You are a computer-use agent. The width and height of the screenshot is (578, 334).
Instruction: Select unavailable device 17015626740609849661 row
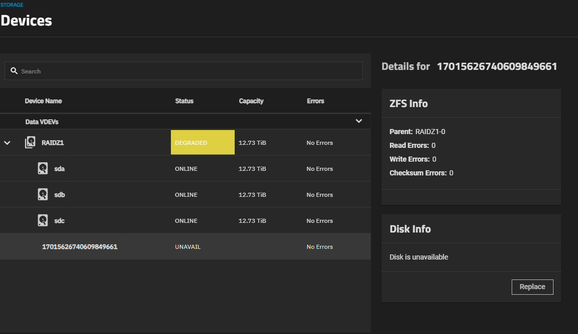pos(185,246)
